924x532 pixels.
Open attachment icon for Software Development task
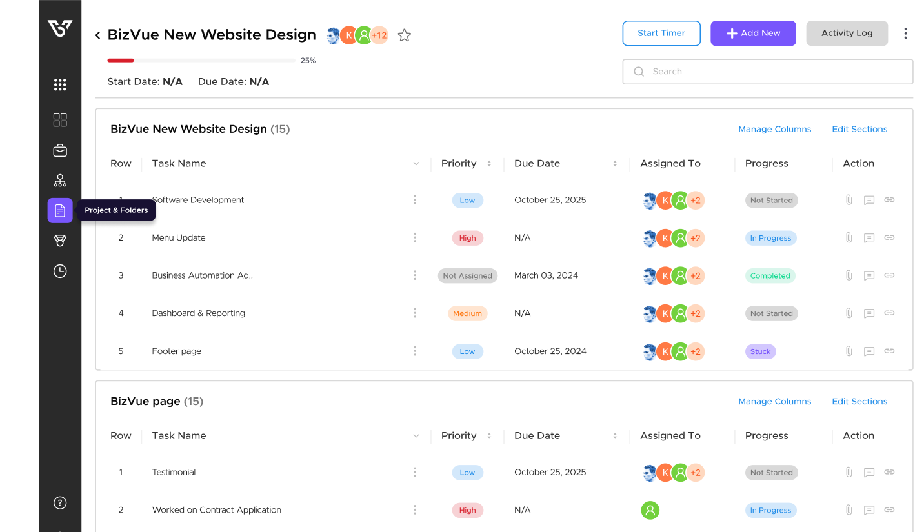coord(849,200)
